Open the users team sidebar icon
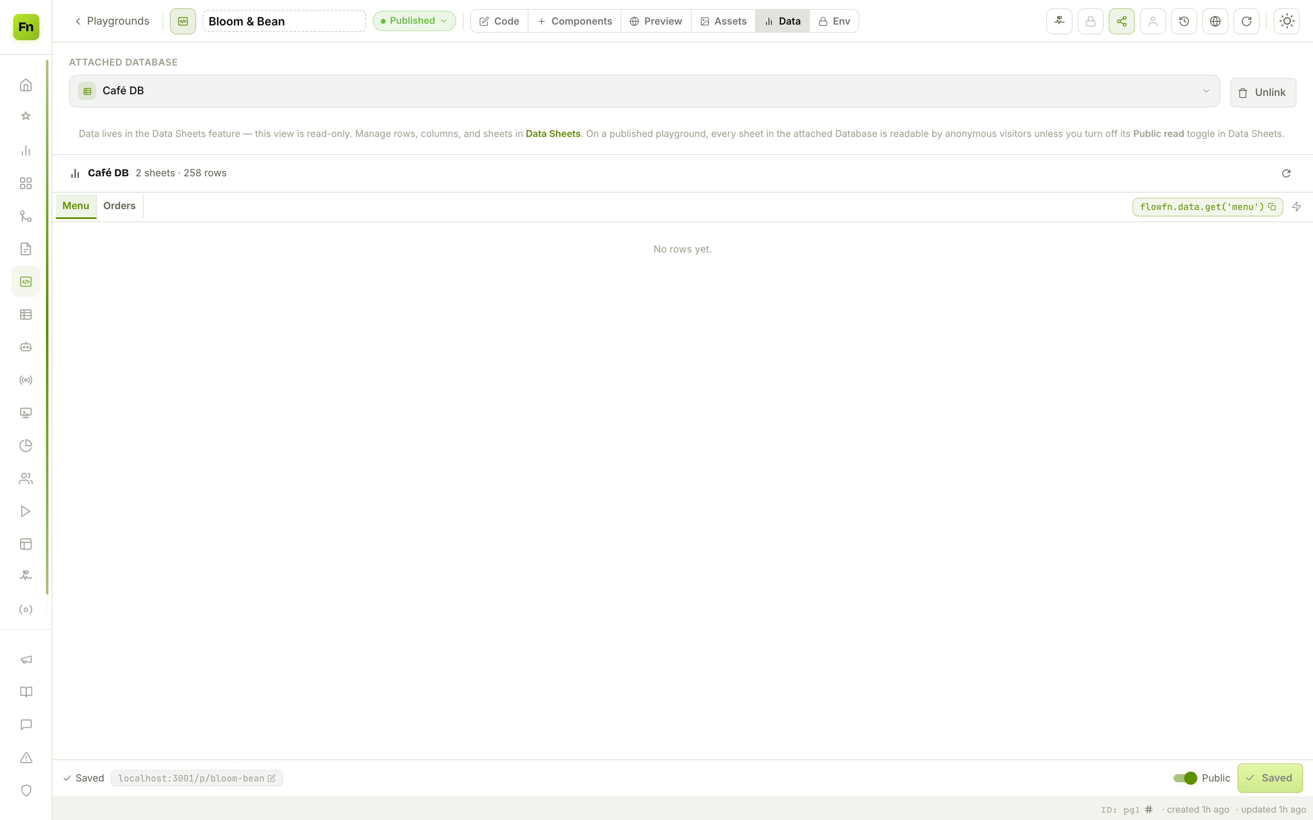The image size is (1313, 820). click(x=26, y=478)
